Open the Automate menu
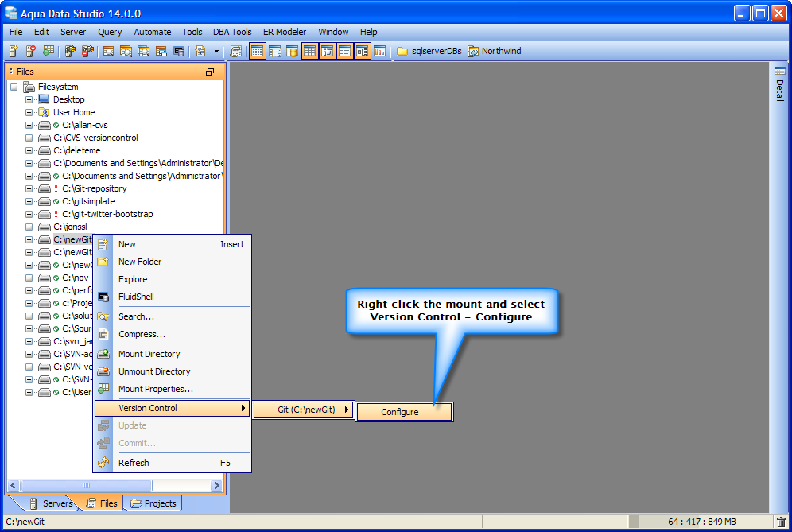 tap(152, 32)
